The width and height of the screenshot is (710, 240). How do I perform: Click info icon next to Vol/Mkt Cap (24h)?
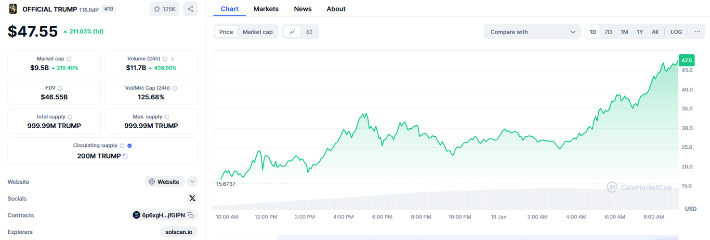174,88
